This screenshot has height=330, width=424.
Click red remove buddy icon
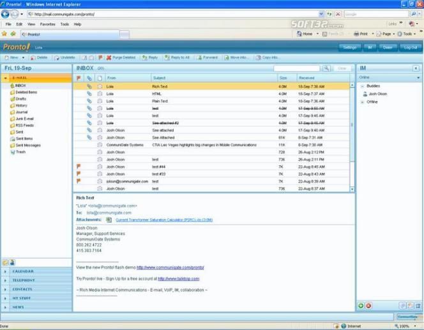[368, 306]
